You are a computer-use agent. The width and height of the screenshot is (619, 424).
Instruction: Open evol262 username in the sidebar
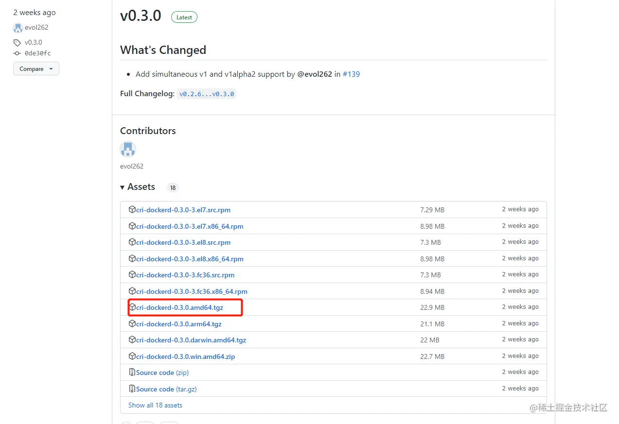pos(36,28)
